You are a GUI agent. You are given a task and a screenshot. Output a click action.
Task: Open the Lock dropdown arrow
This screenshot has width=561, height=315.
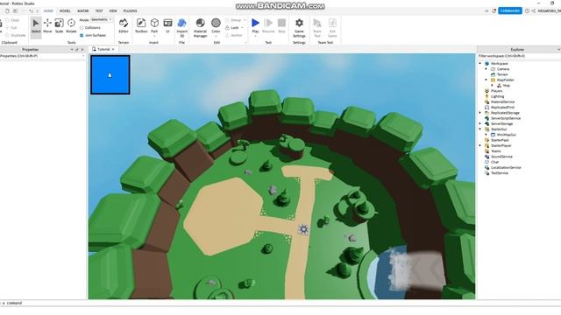[242, 27]
